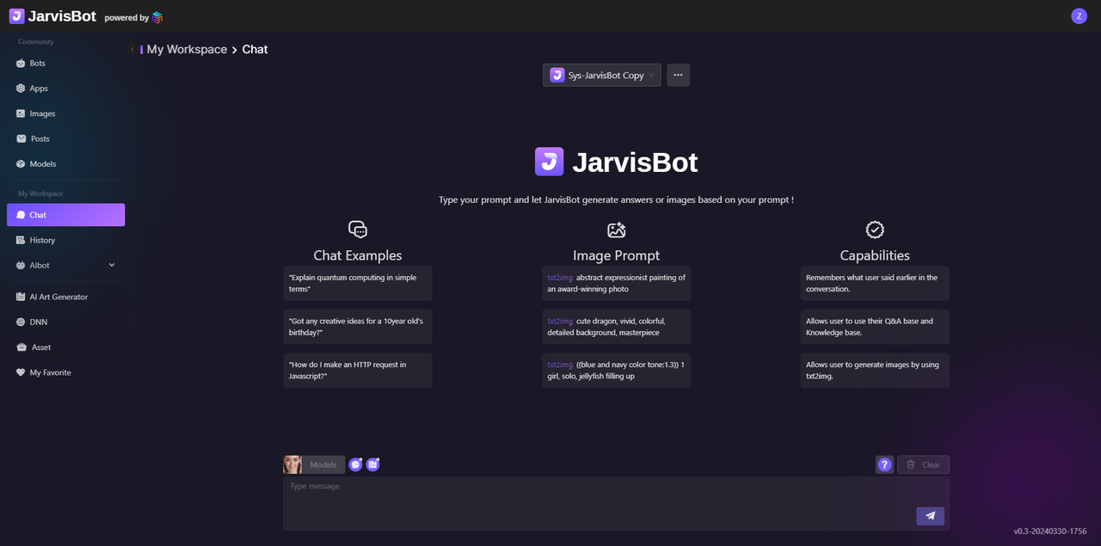Click "Remembers what user said earlier" capability card
The height and width of the screenshot is (546, 1101).
pyautogui.click(x=875, y=283)
